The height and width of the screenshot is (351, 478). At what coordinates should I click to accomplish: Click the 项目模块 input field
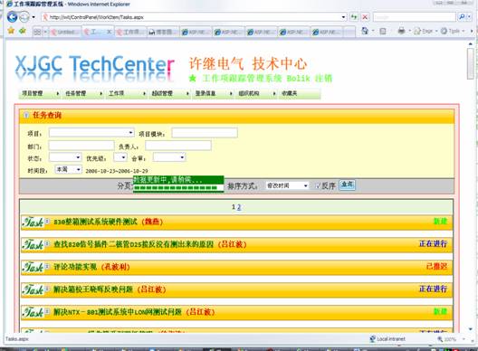click(x=205, y=133)
